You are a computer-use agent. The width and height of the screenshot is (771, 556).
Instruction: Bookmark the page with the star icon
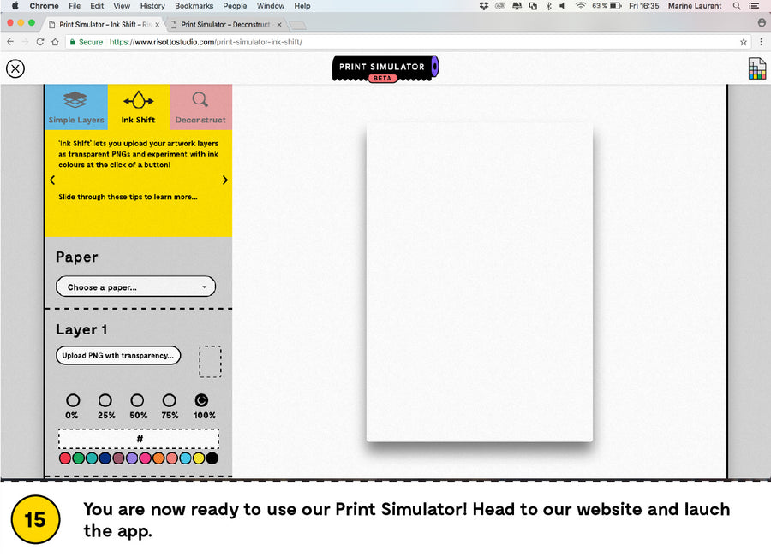pos(744,41)
